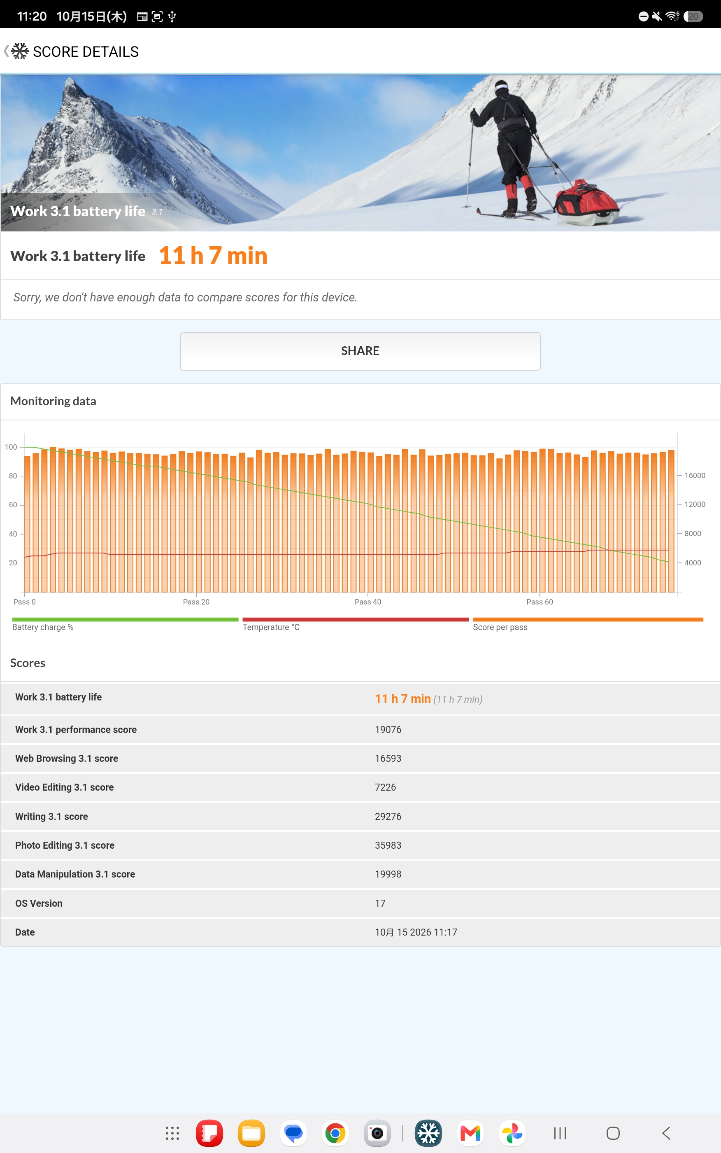The height and width of the screenshot is (1153, 721).
Task: Tap the PCMark snowflake icon in header
Action: [20, 51]
